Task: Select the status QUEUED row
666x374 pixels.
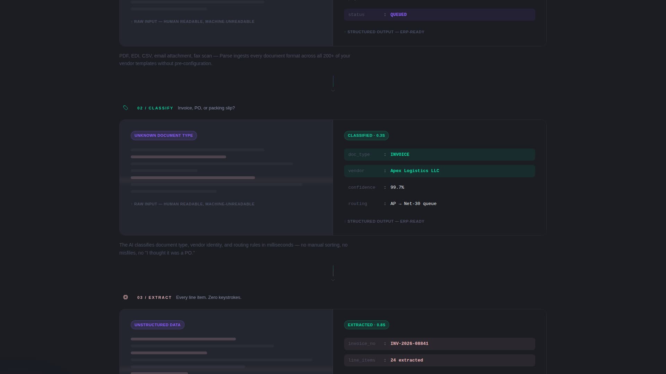Action: click(x=439, y=15)
